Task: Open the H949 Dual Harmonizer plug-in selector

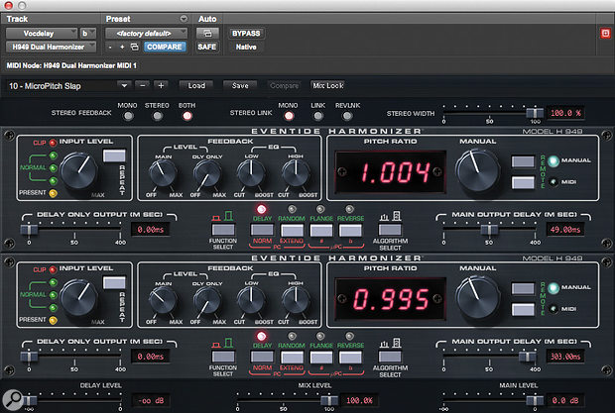Action: 51,47
